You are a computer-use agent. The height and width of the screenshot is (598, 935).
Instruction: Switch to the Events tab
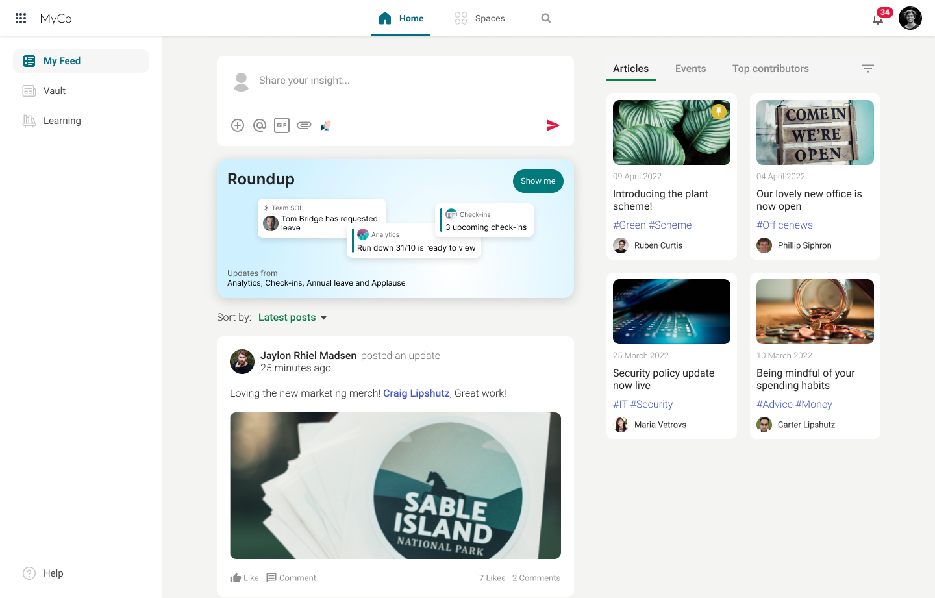pyautogui.click(x=690, y=68)
